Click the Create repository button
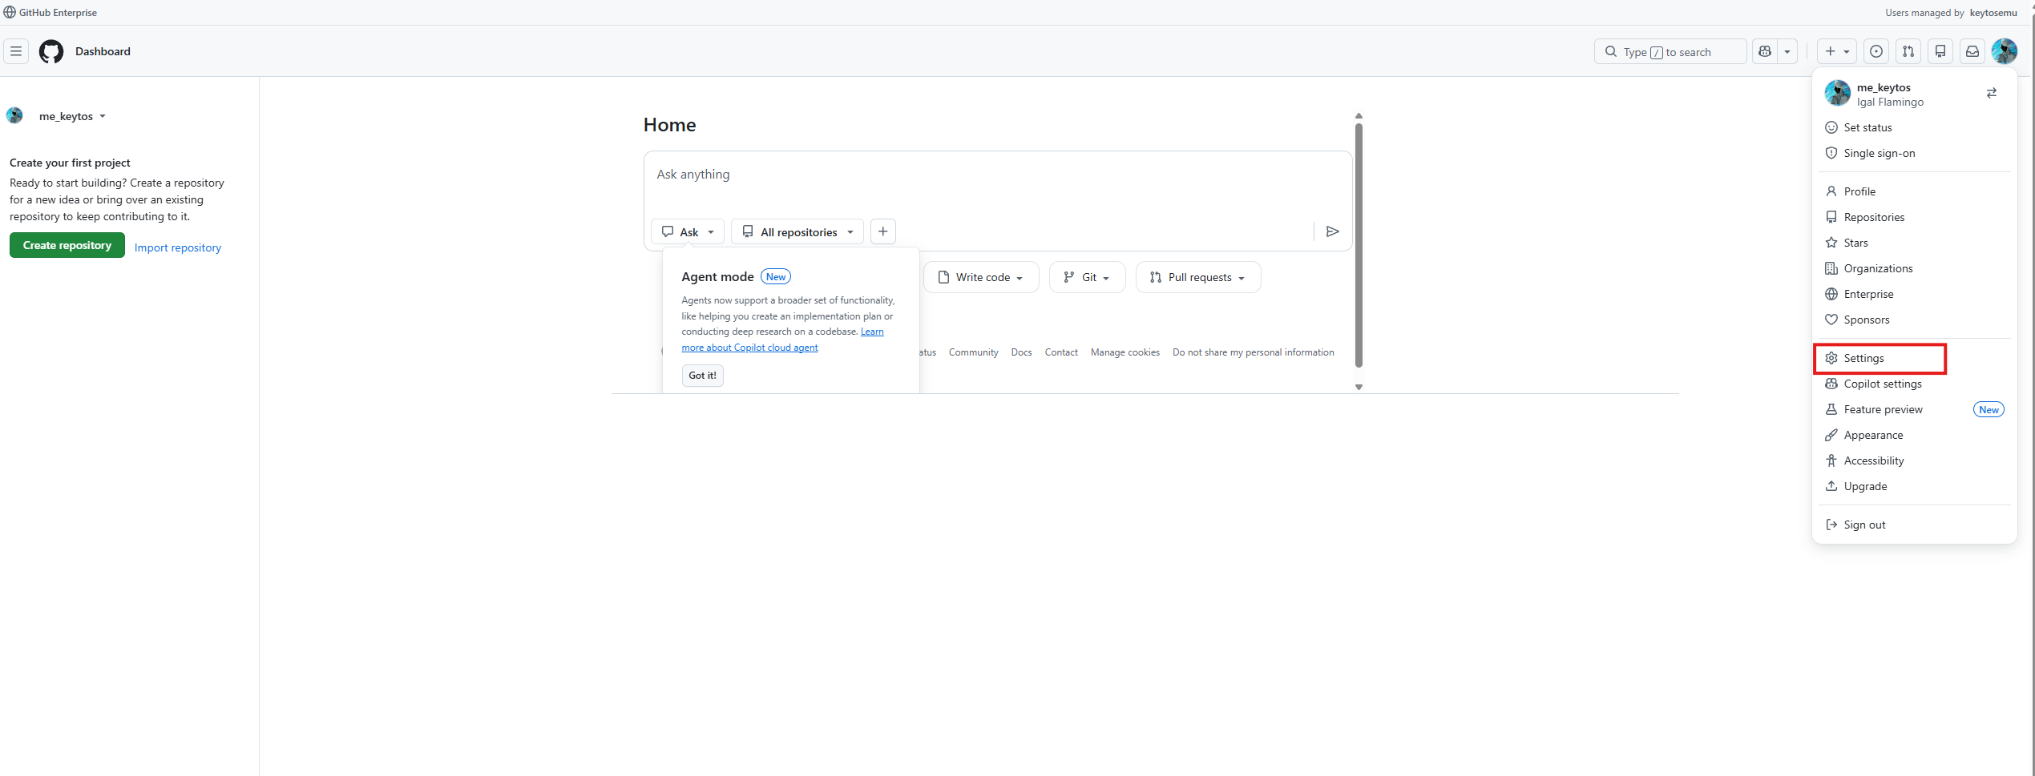2035x776 pixels. pyautogui.click(x=67, y=245)
